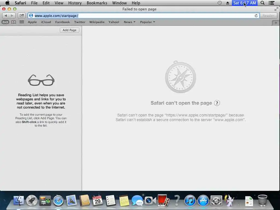Open the Bookmarks menu
Screen dimensions: 280x210
tap(97, 3)
